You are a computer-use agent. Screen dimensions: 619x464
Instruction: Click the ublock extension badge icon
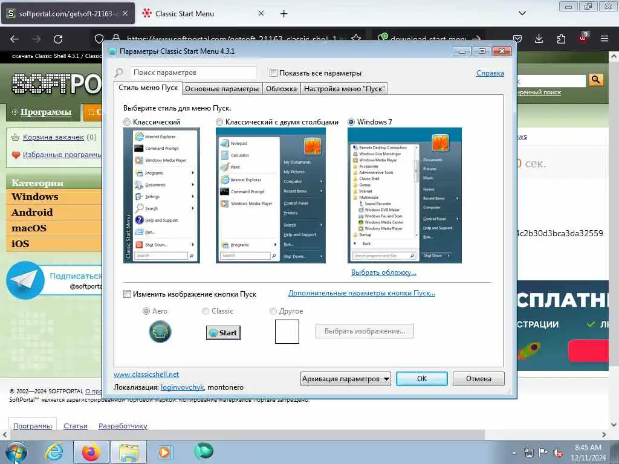pos(583,38)
